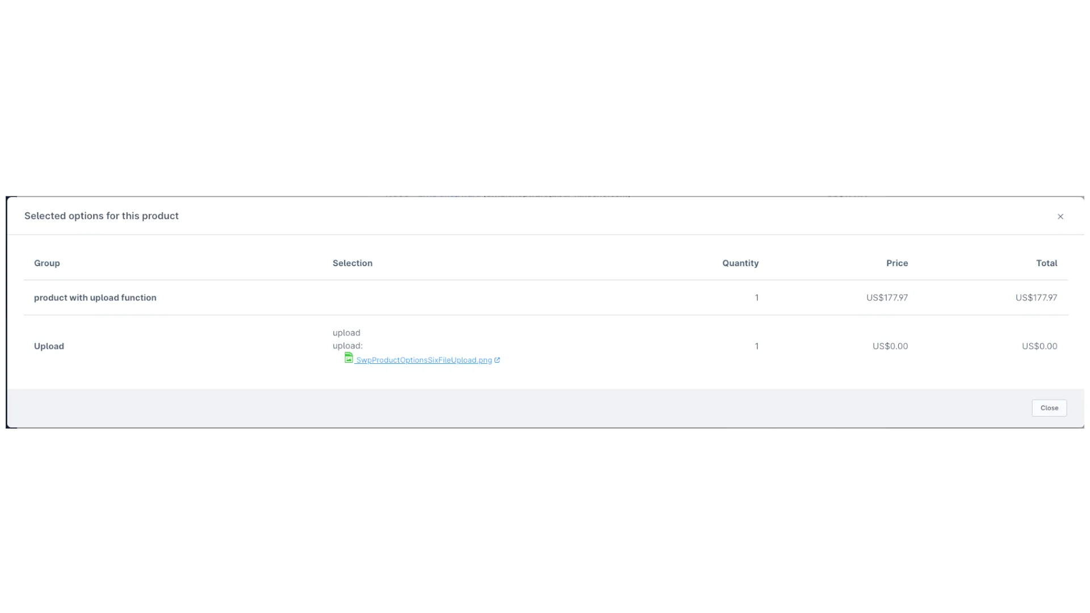The width and height of the screenshot is (1090, 613).
Task: Click the US$177.97 total cell
Action: pyautogui.click(x=1036, y=297)
